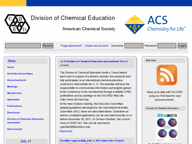192x144 pixels.
Task: Open the International Travel Award article title
Action: pyautogui.click(x=93, y=63)
